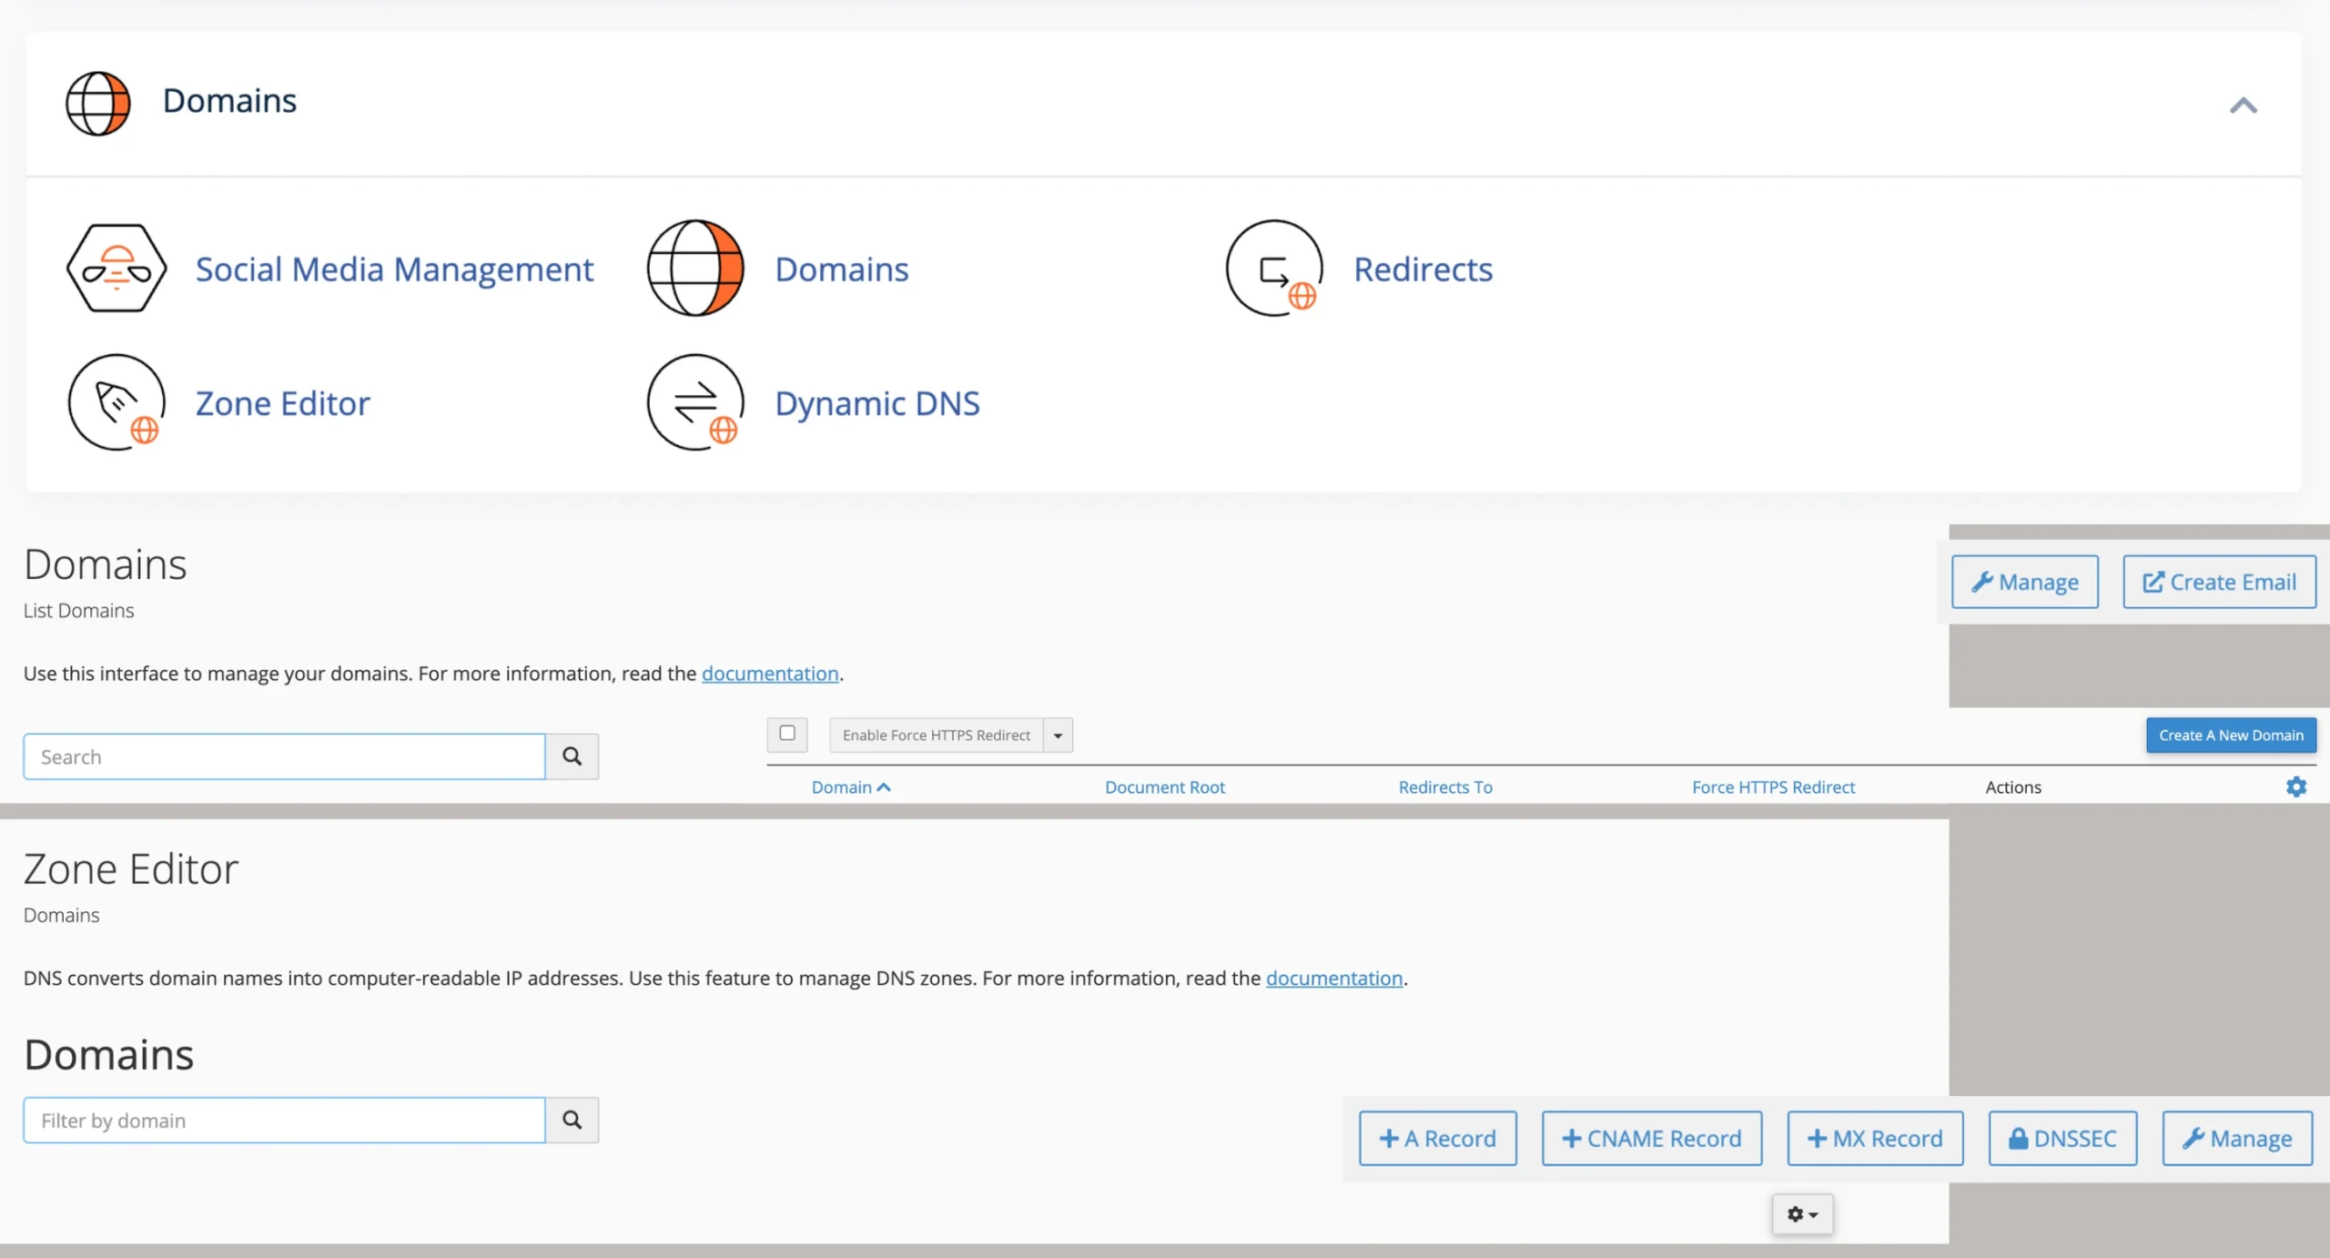Image resolution: width=2330 pixels, height=1258 pixels.
Task: Collapse the Domains section chevron
Action: pyautogui.click(x=2244, y=106)
